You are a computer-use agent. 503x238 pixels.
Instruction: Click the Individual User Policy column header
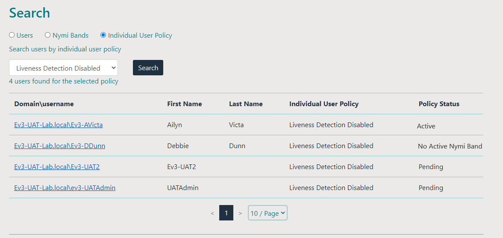324,104
